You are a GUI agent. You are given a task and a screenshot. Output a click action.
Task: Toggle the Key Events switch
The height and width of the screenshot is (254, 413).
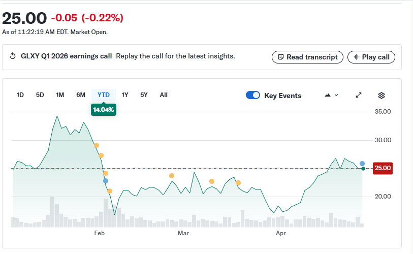(x=252, y=96)
